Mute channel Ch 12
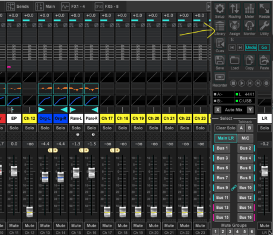This screenshot has height=235, width=273. 30,226
